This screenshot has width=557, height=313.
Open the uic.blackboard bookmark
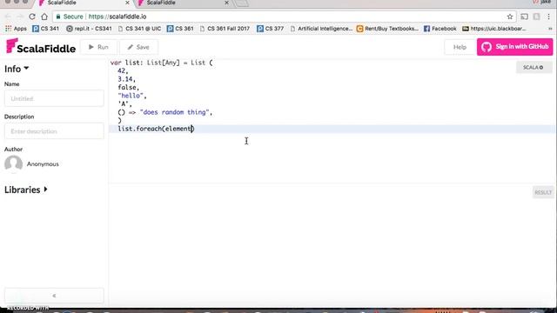[x=493, y=29]
